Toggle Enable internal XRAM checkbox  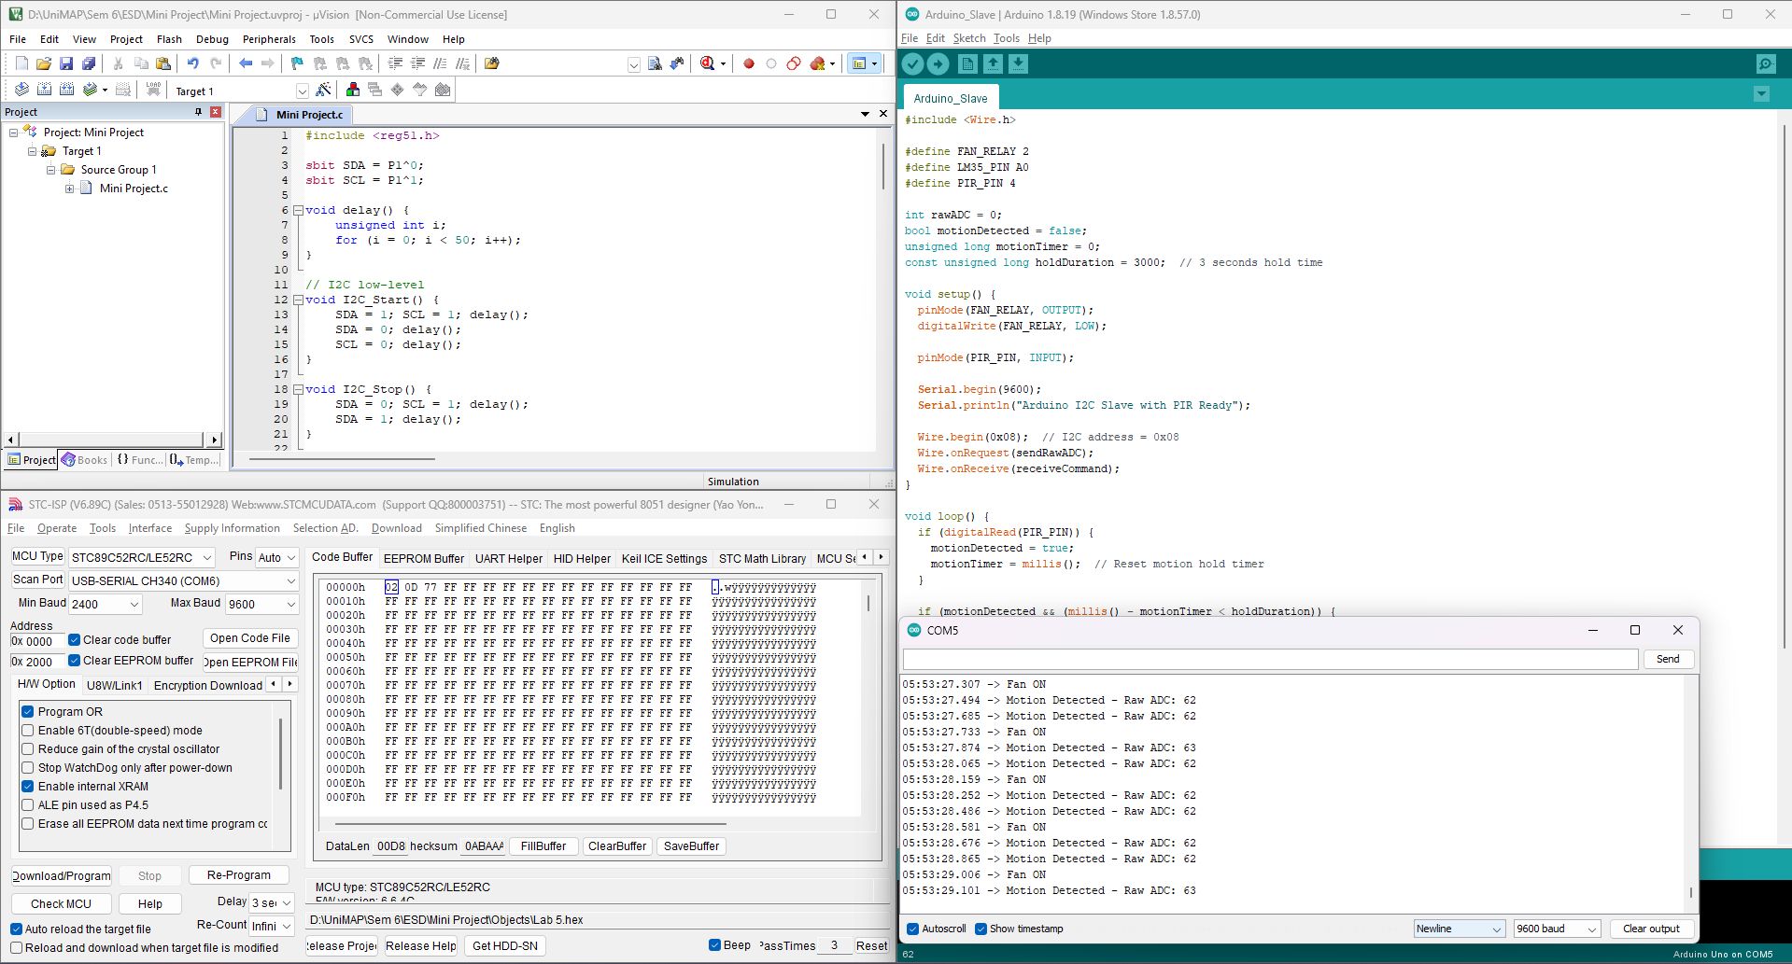pos(28,786)
